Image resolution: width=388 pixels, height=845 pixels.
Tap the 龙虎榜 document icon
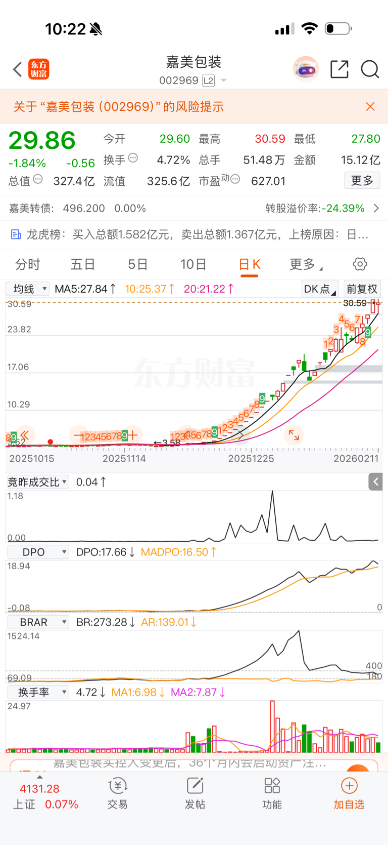pos(16,234)
